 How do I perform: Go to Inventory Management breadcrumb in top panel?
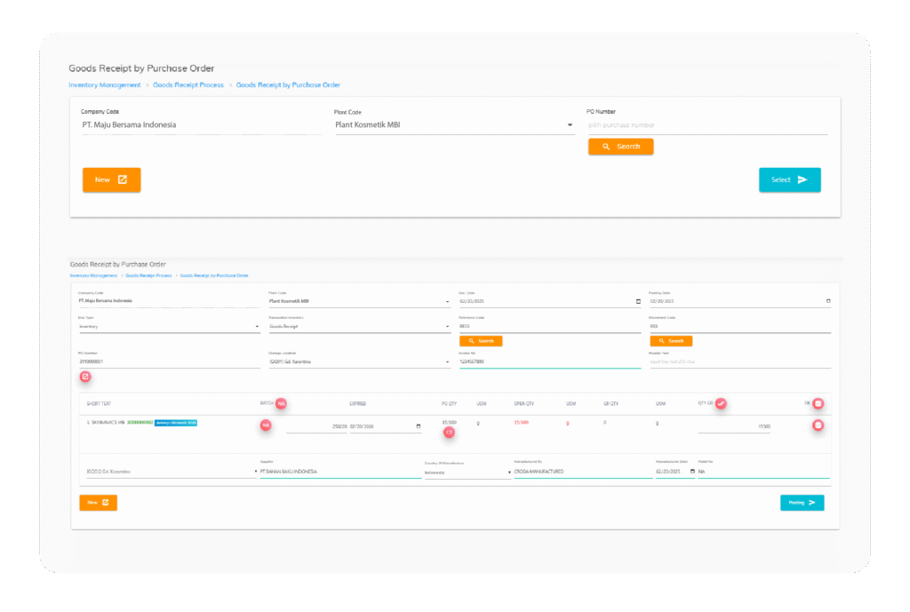(105, 85)
